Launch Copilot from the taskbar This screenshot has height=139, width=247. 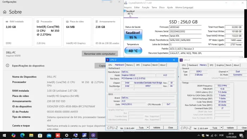click(13, 135)
